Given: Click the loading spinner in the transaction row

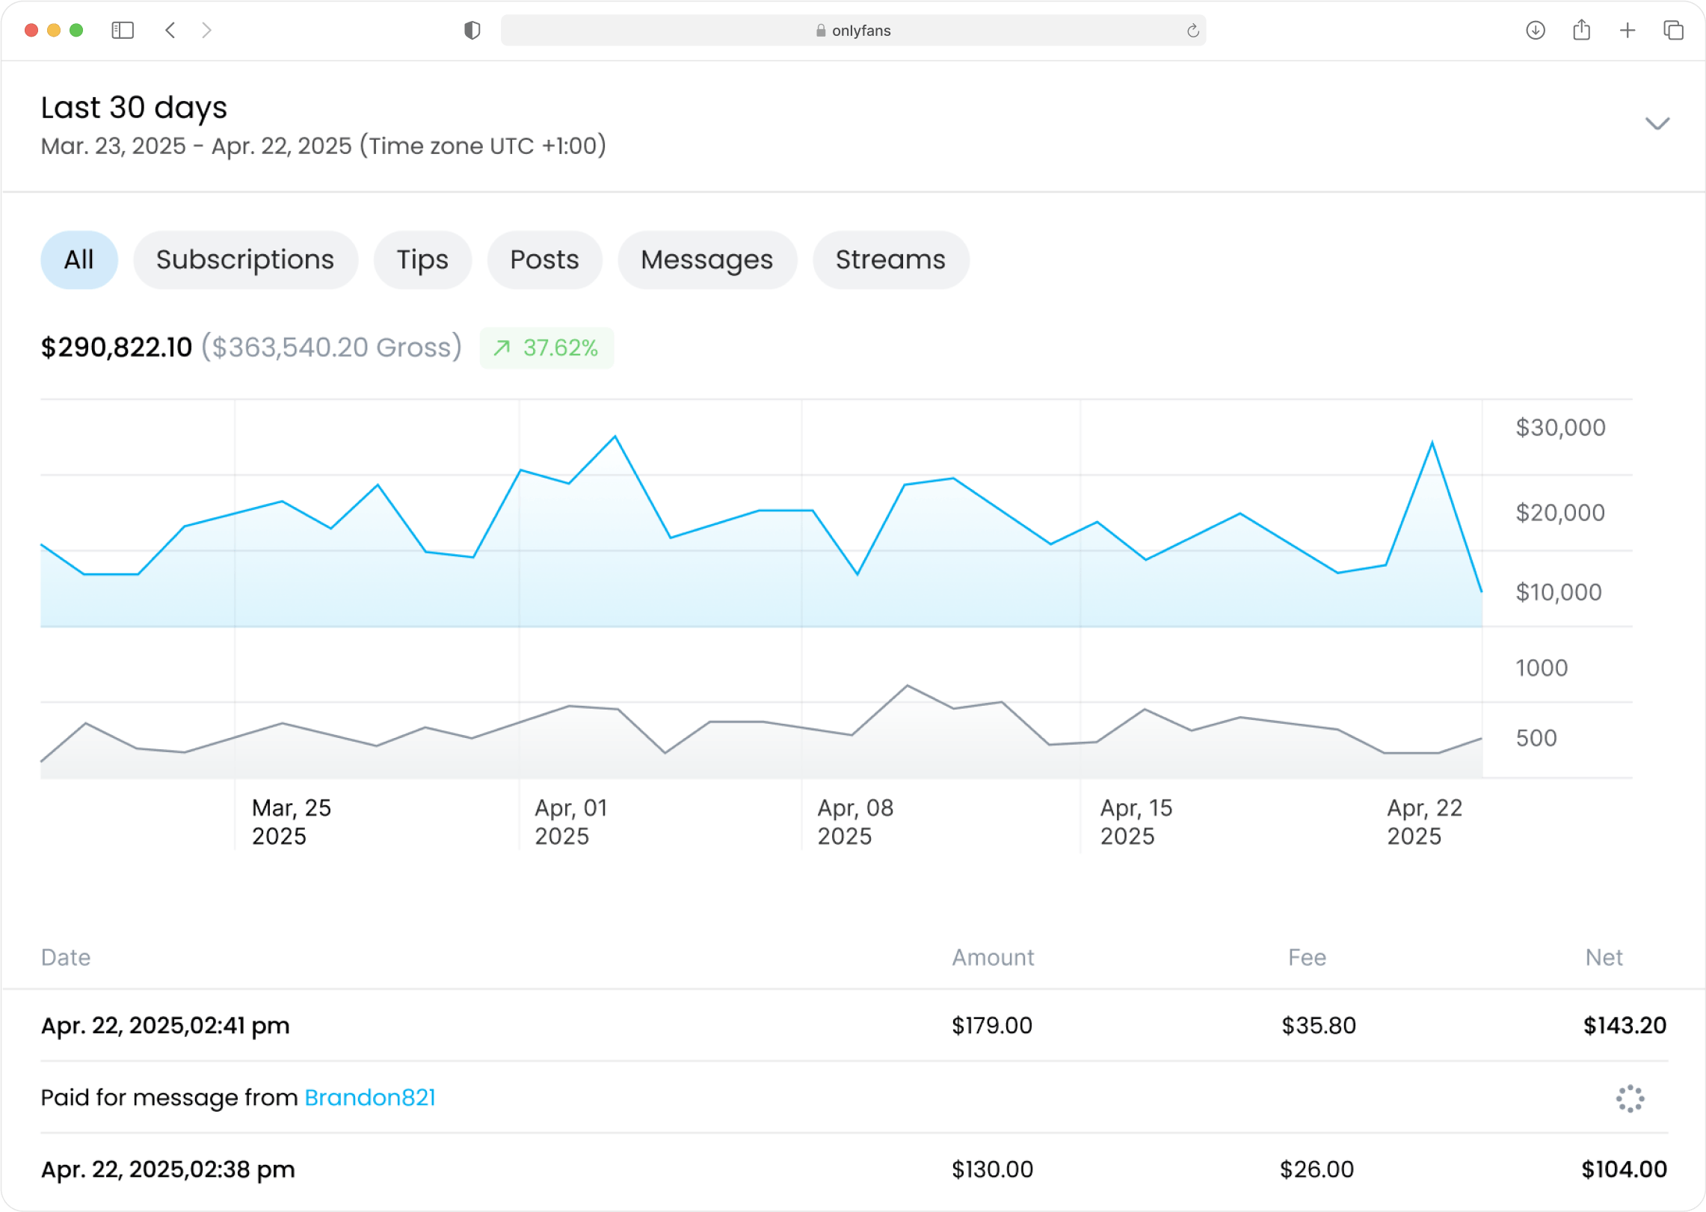Looking at the screenshot, I should coord(1630,1098).
